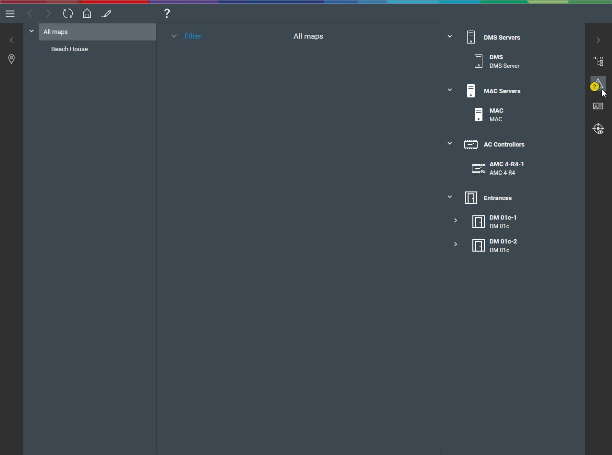Image resolution: width=612 pixels, height=455 pixels.
Task: Go forward using the forward arrow
Action: [48, 14]
